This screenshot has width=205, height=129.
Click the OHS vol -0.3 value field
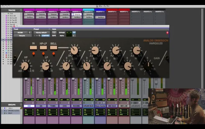click(65, 99)
